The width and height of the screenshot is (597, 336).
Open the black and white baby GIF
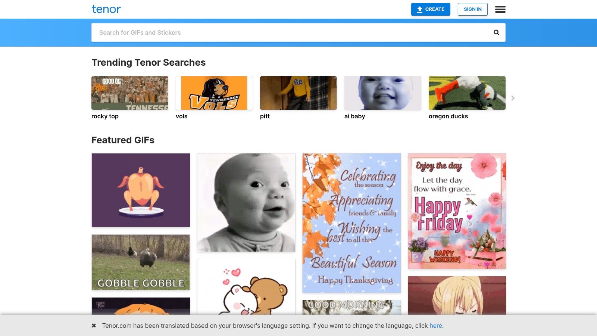tap(246, 202)
